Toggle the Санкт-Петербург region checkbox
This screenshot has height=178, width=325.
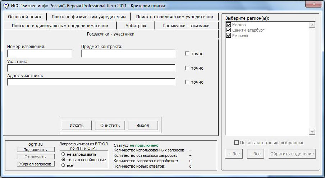pos(228,30)
